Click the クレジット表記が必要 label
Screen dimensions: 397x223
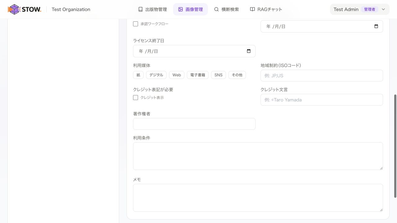pos(153,90)
